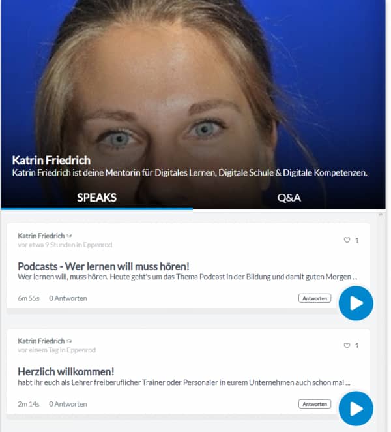Click verified badge in second post header
The height and width of the screenshot is (432, 391).
[x=69, y=341]
